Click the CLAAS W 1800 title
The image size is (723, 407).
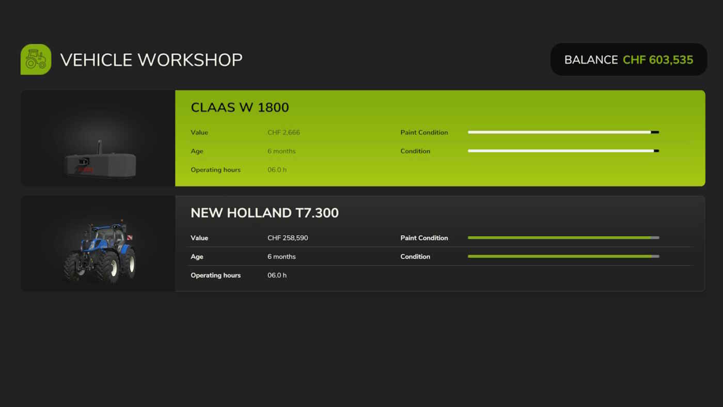click(x=240, y=107)
